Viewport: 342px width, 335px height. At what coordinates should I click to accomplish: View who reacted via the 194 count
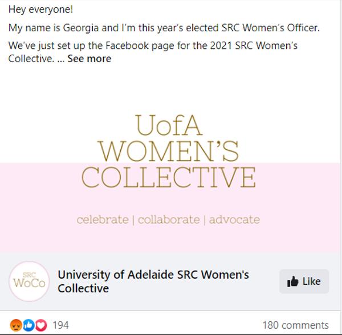coord(60,325)
